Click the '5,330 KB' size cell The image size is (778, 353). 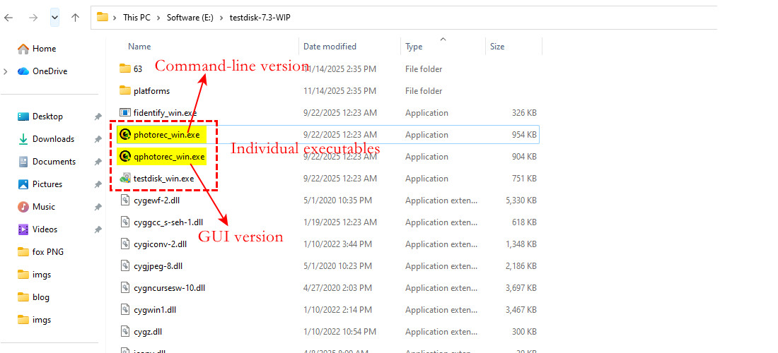pos(521,201)
